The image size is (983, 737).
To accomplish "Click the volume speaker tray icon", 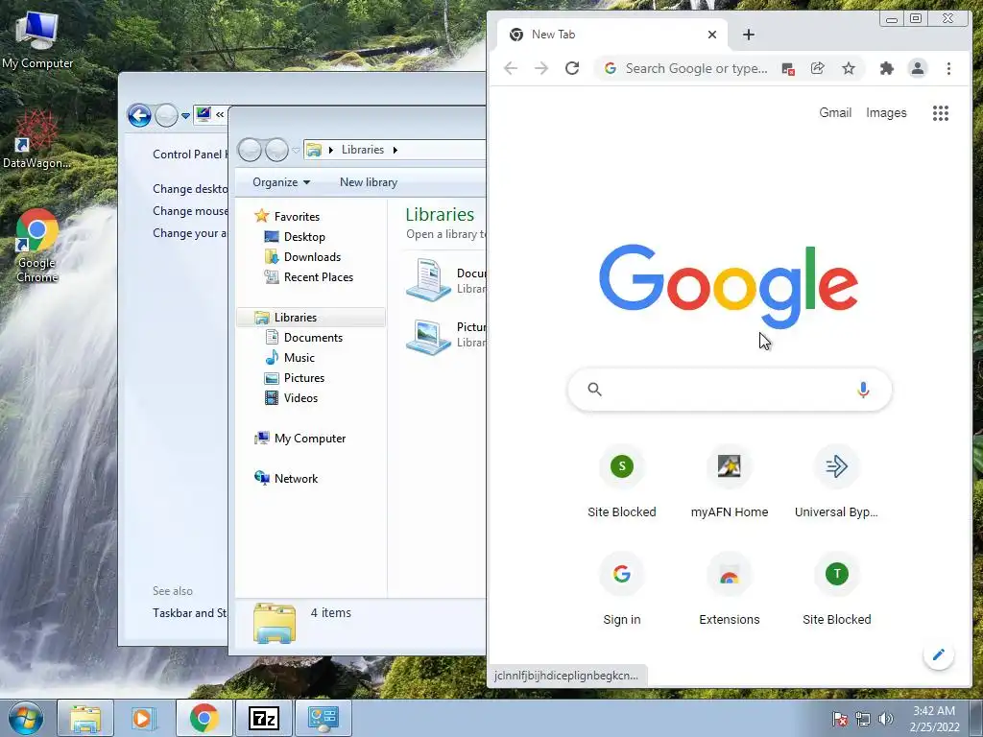I will click(x=885, y=719).
